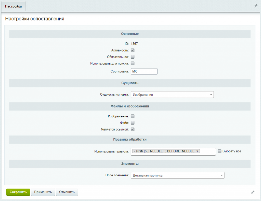Check the Выбрать все box
The height and width of the screenshot is (201, 261).
coord(219,151)
